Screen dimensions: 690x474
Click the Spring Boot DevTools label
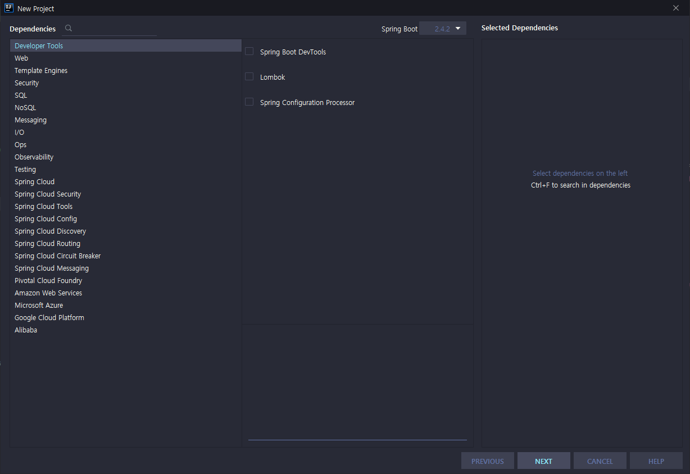click(x=293, y=52)
